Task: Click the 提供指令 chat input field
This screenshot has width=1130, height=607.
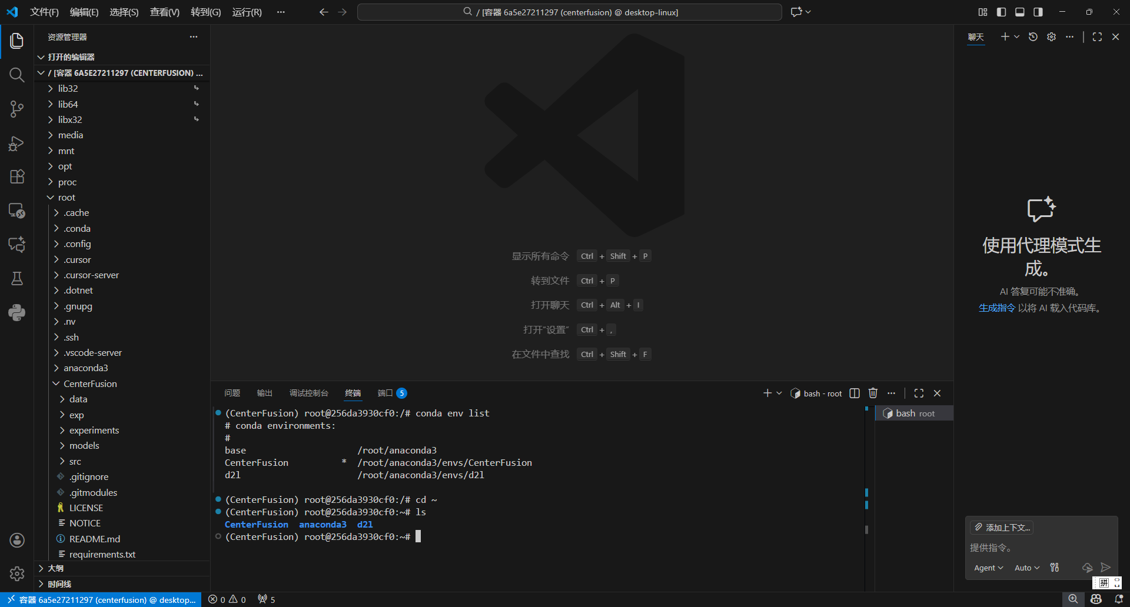Action: [1041, 548]
